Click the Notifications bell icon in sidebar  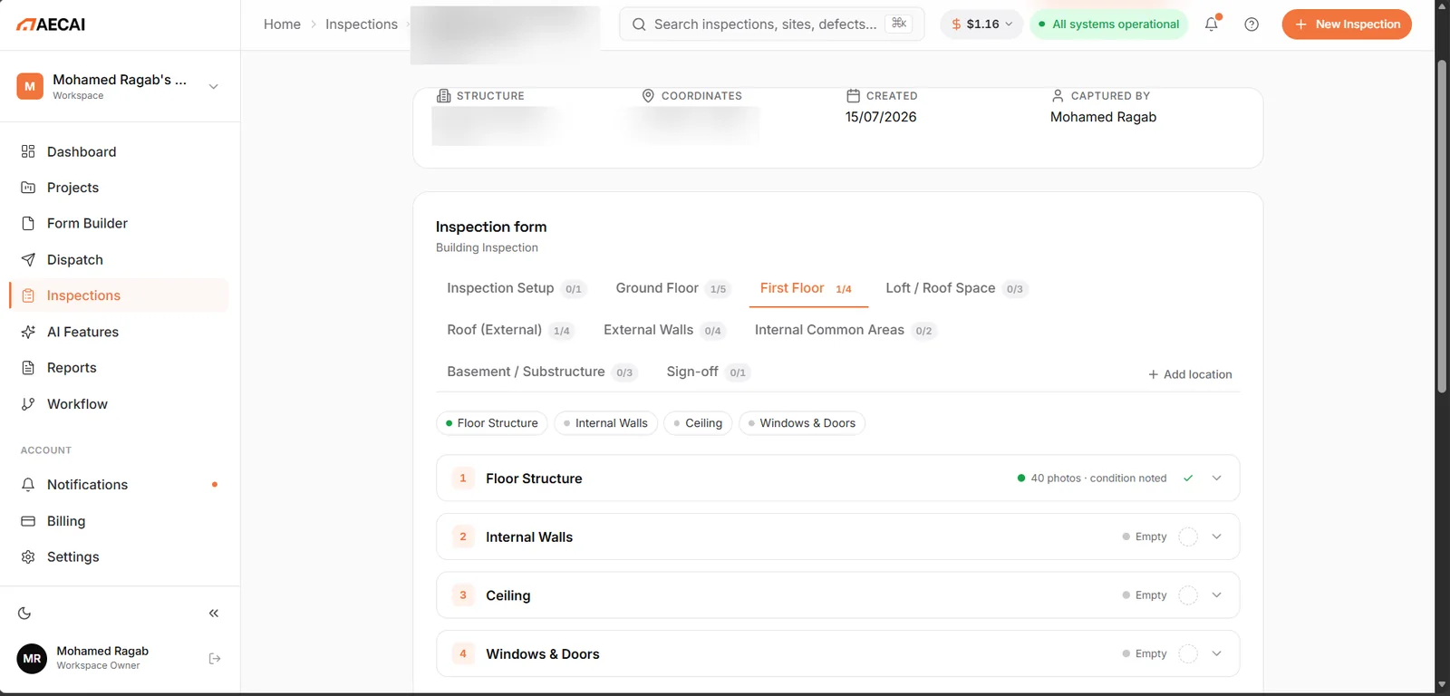pos(28,485)
